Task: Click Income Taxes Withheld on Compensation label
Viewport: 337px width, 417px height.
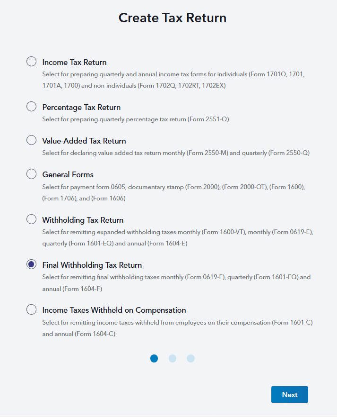Action: coord(114,310)
